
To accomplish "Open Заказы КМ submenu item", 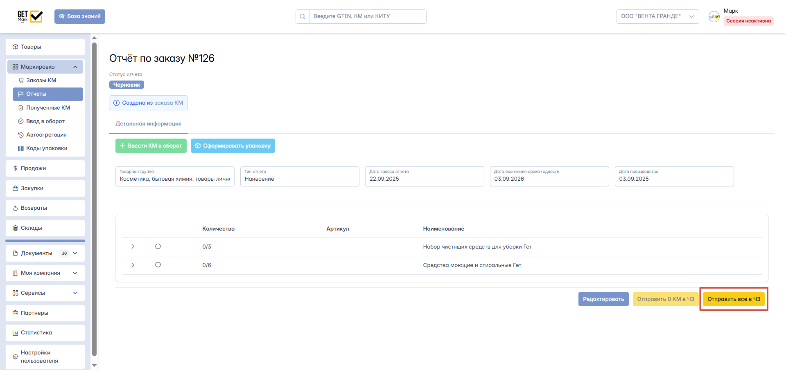I will point(48,81).
